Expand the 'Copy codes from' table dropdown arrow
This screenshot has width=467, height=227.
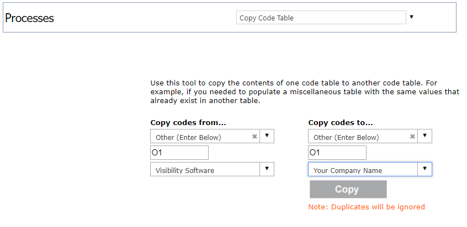(x=267, y=136)
